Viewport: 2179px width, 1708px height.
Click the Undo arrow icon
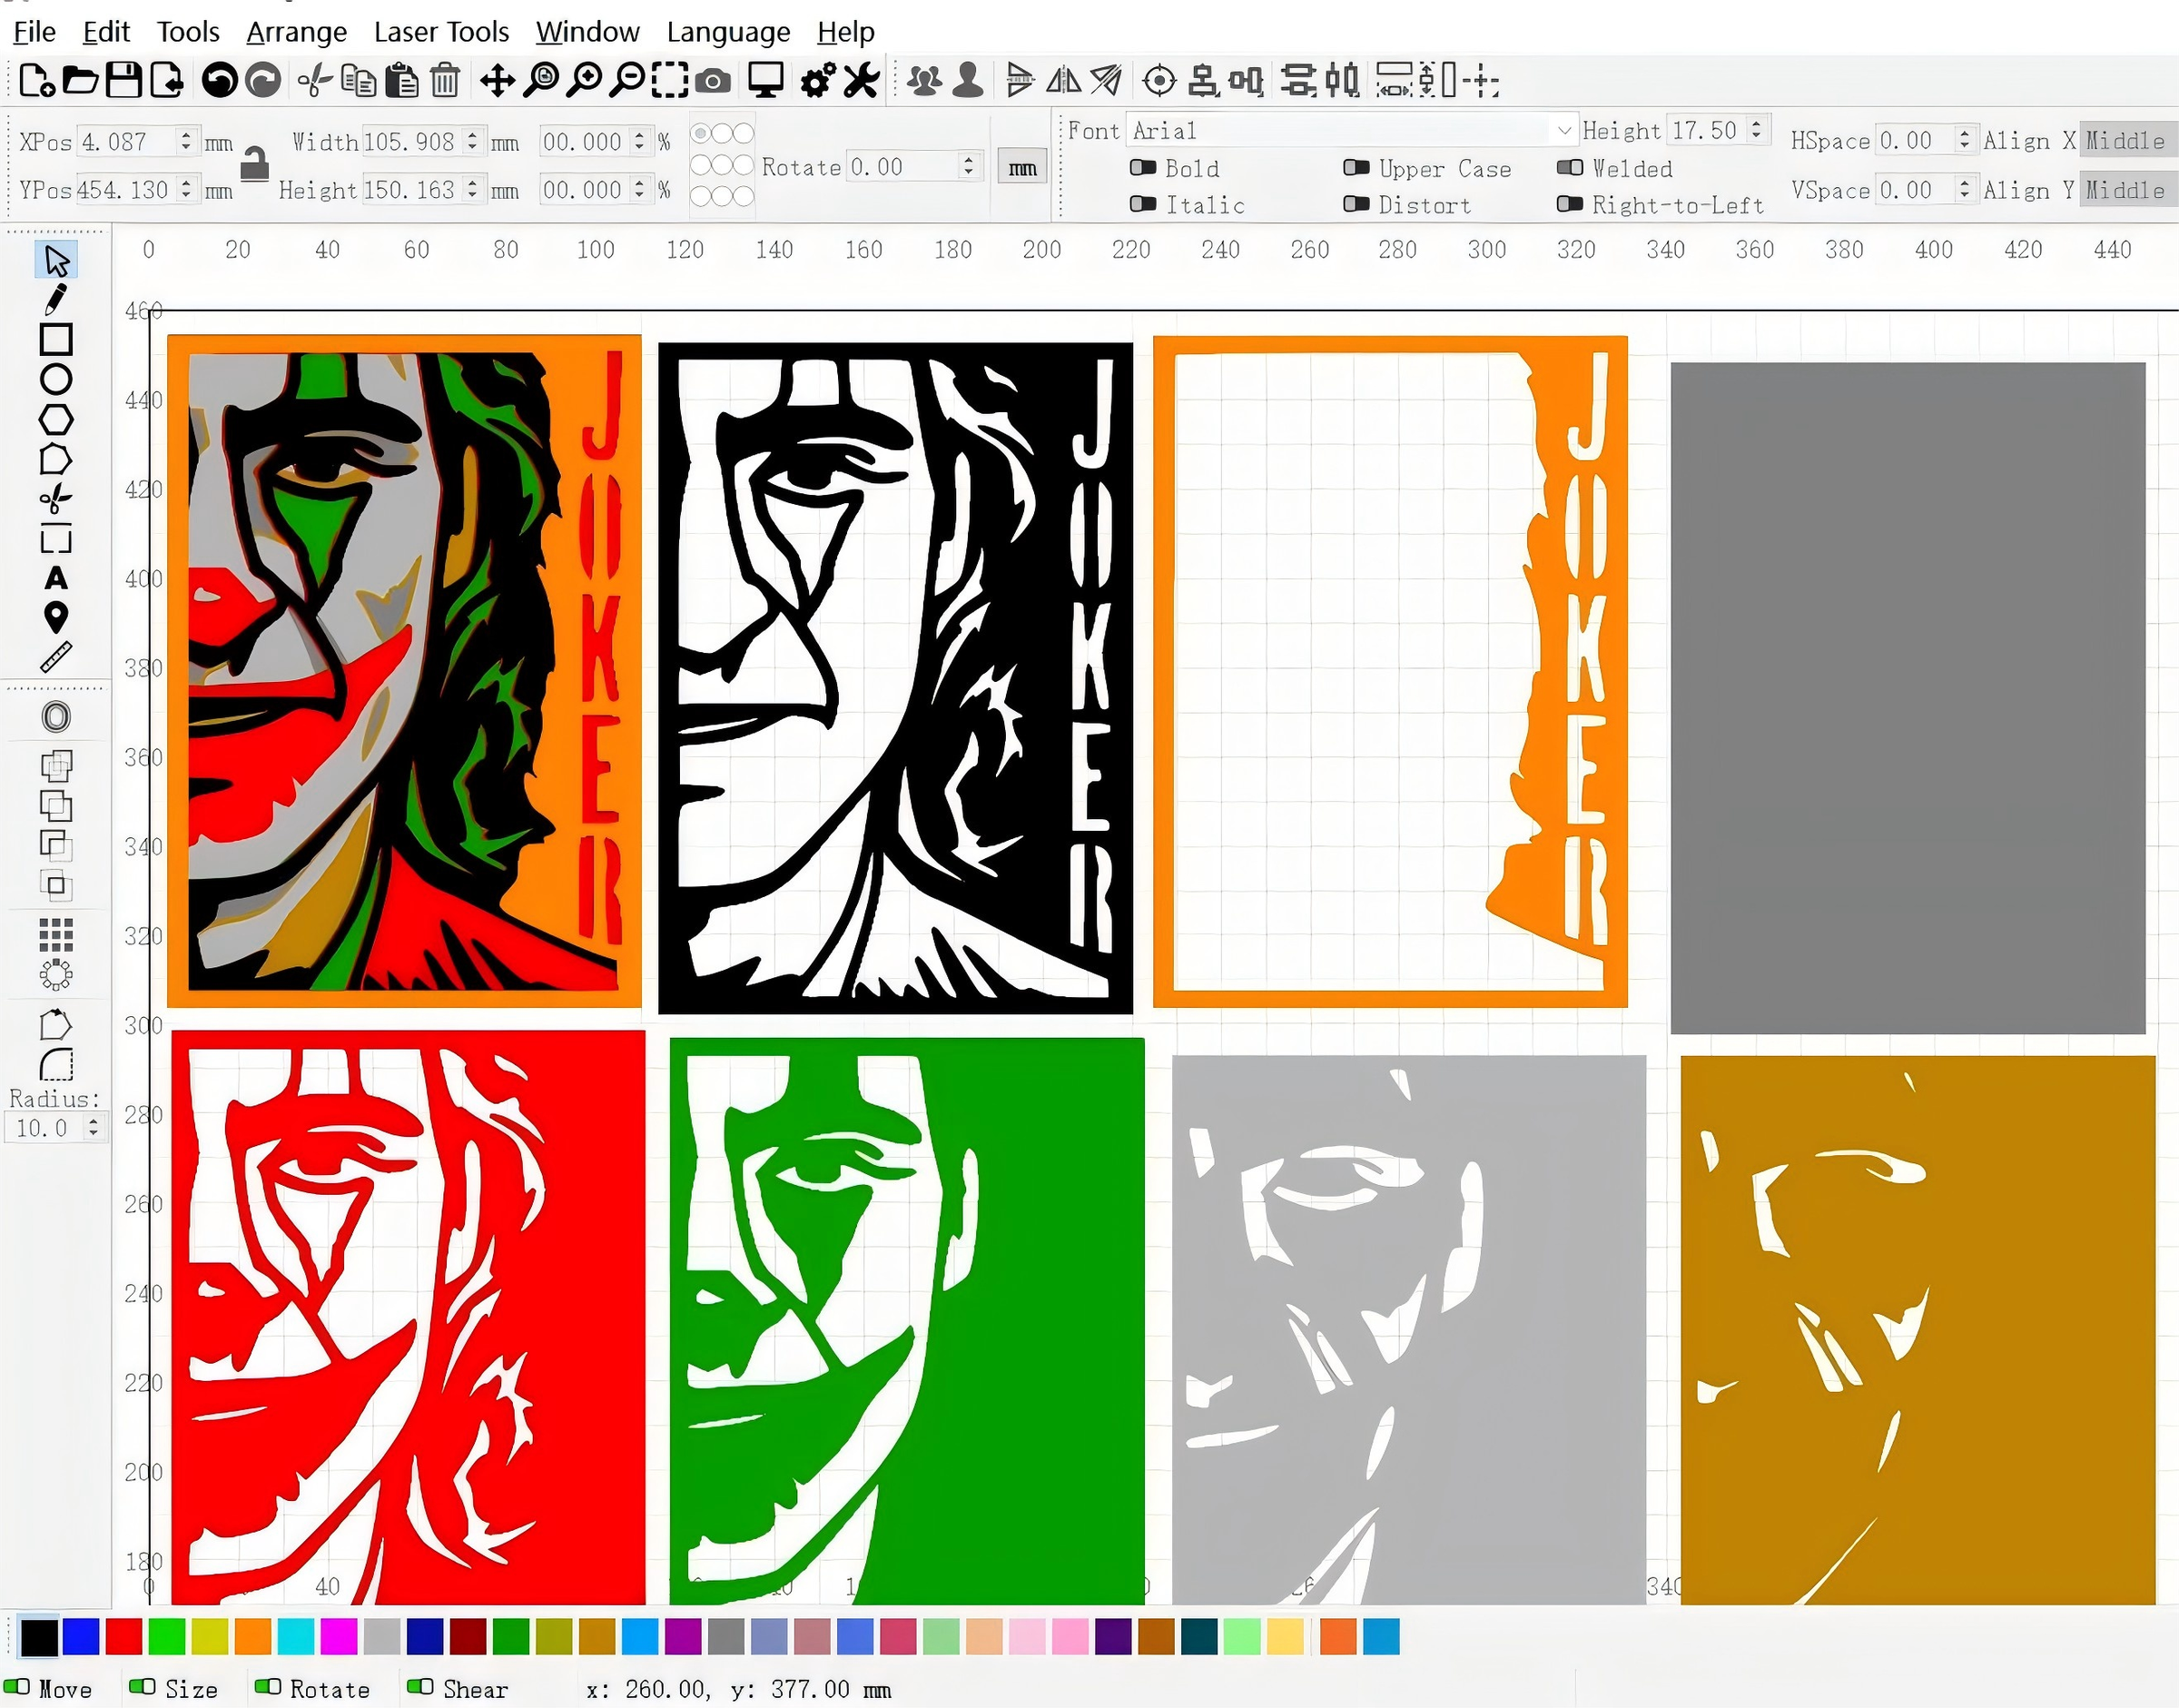(219, 80)
